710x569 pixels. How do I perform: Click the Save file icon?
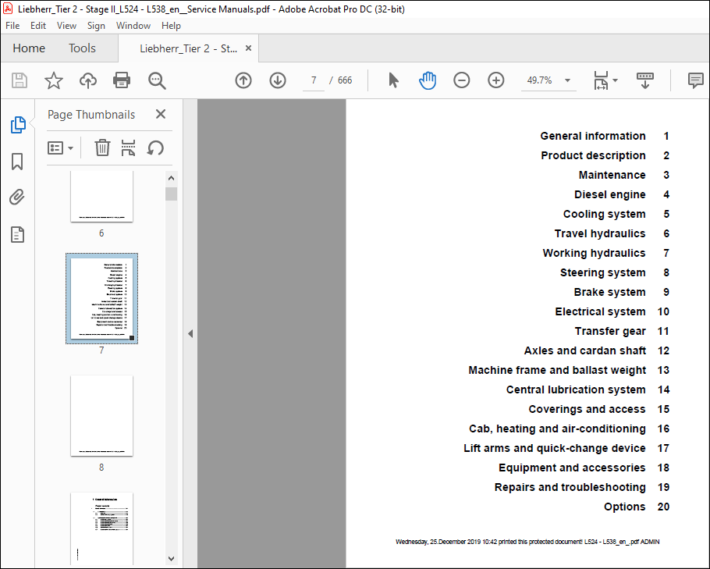19,80
